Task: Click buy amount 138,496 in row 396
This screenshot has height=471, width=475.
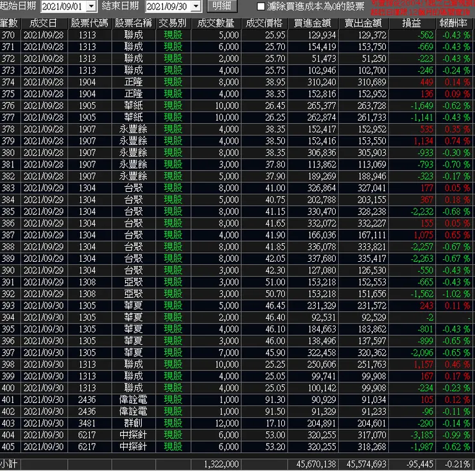Action: [x=322, y=341]
